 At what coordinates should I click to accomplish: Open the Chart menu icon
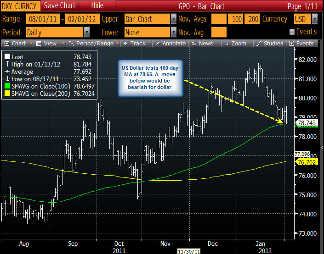pos(7,44)
